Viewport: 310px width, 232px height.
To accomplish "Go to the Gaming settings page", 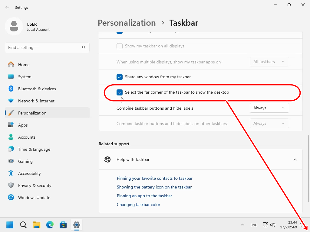I will (25, 161).
